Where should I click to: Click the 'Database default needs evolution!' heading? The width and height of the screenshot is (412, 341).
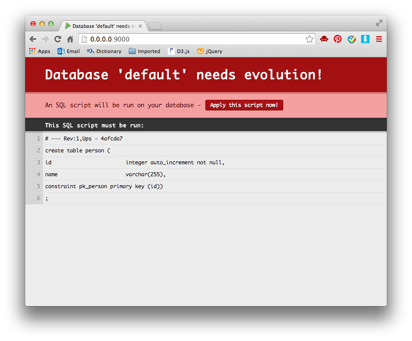pos(183,75)
